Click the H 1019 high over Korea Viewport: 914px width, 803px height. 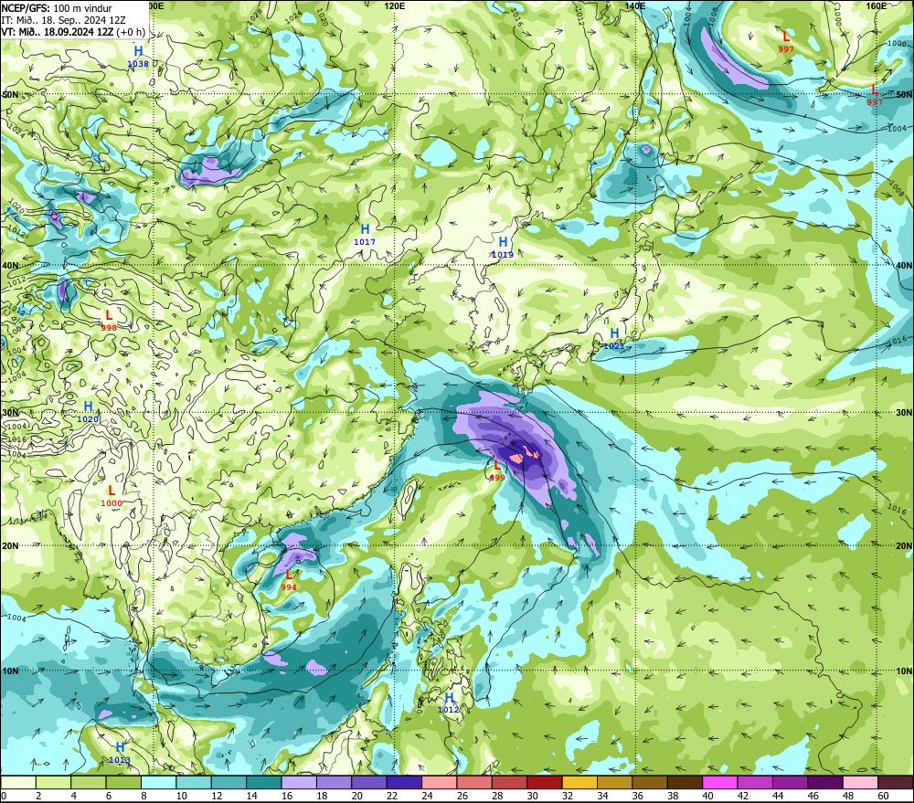coord(503,247)
